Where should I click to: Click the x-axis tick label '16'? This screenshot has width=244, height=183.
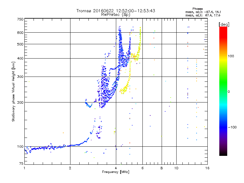[x=207, y=168]
